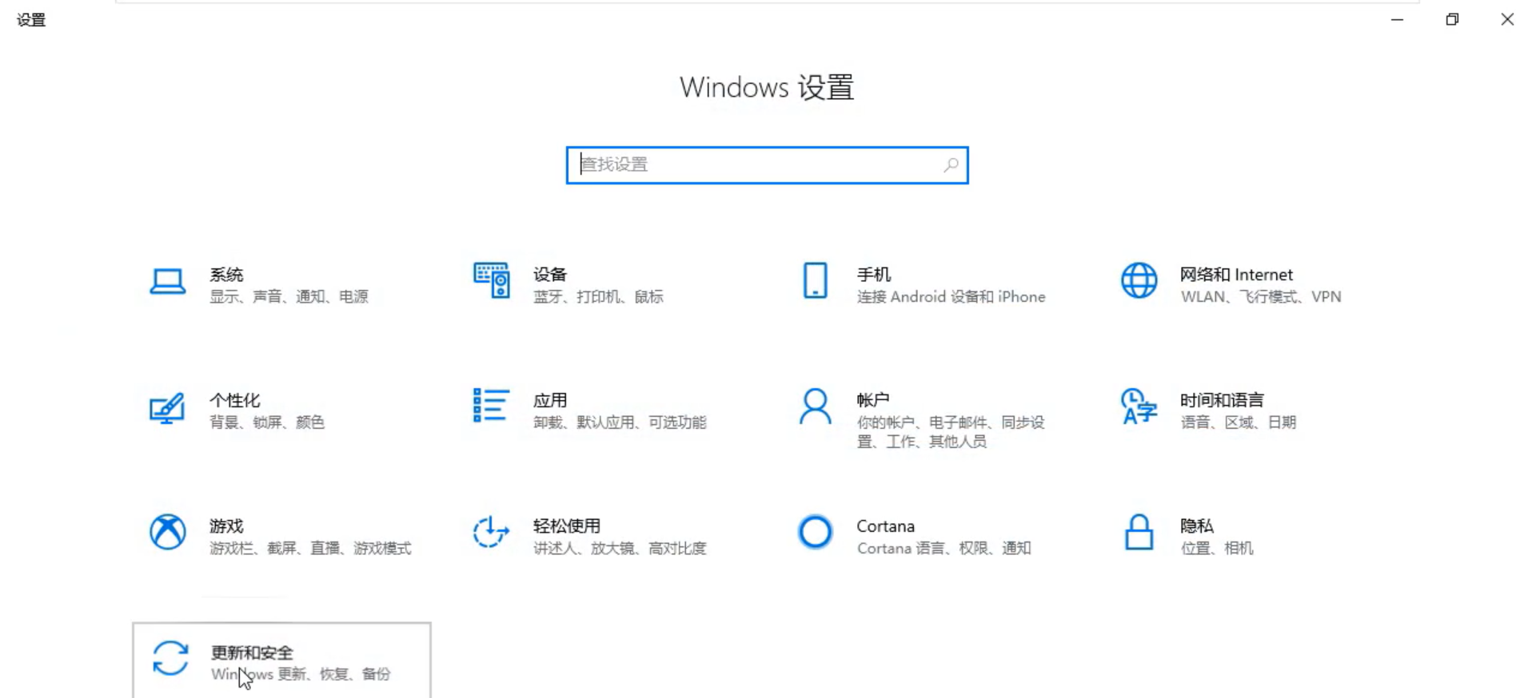Click 连接 Android 设备和 iPhone description
1532x698 pixels.
[x=951, y=297]
